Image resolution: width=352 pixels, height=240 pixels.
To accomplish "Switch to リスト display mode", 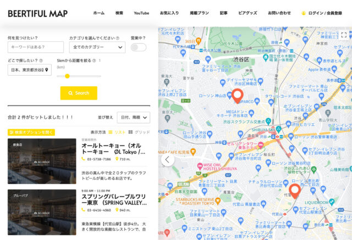I will point(117,132).
